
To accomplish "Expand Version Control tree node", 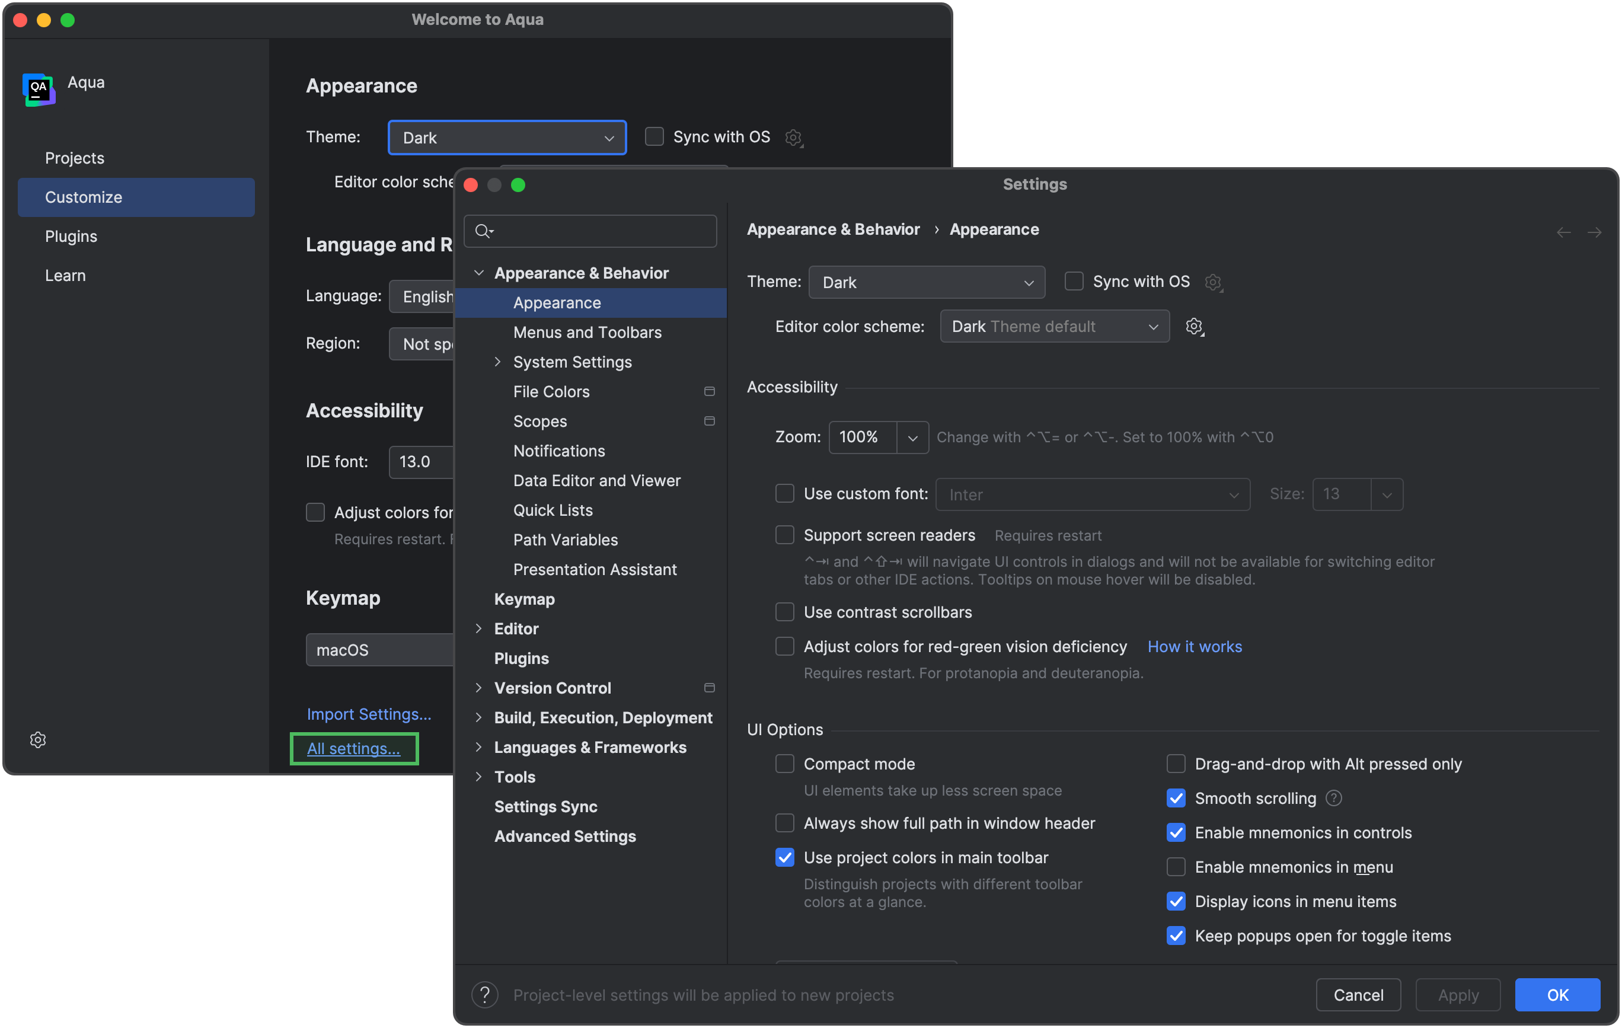I will click(x=479, y=688).
